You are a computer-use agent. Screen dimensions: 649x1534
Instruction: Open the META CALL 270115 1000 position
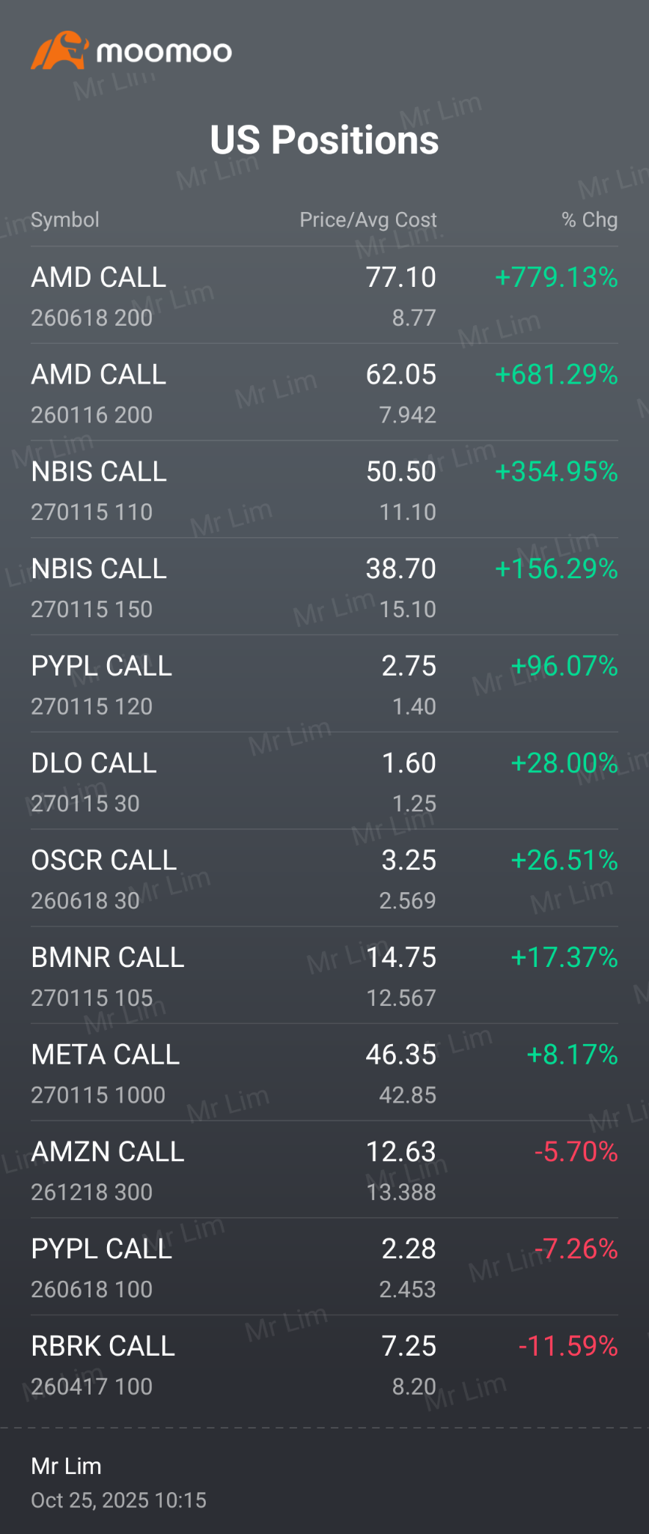[x=324, y=1073]
